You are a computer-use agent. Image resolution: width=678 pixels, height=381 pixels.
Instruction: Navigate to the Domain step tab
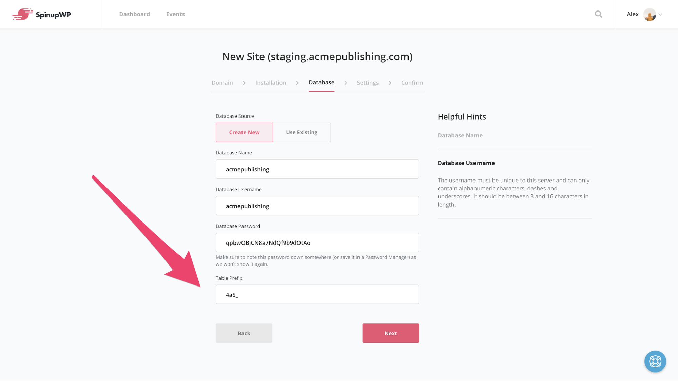click(222, 82)
